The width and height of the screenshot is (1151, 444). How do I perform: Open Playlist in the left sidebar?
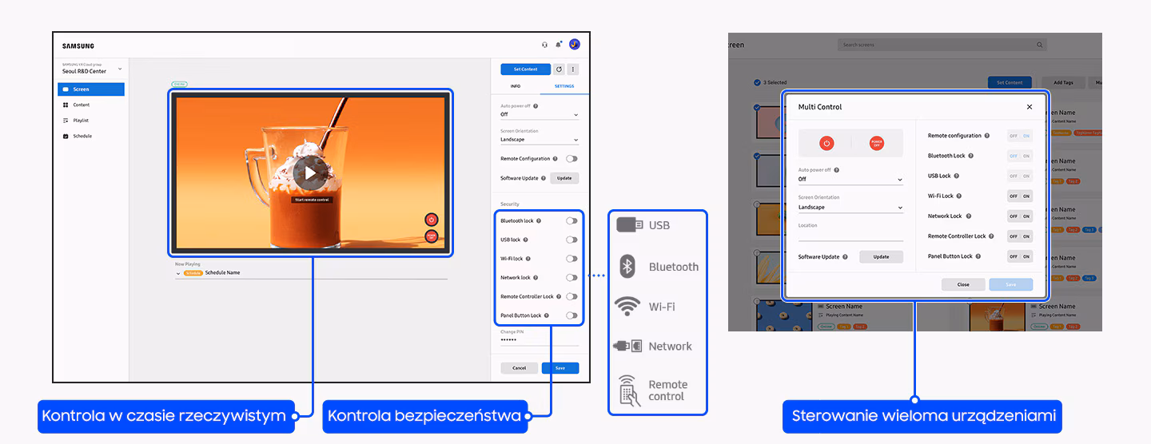point(81,121)
